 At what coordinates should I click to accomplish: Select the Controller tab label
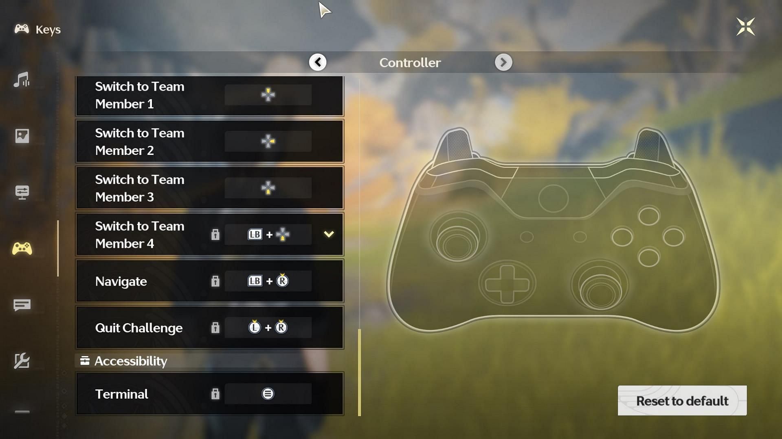pos(410,62)
